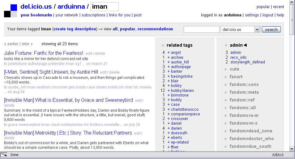Add the basingstoke related tag
Screen dimensions: 295x159
(180, 76)
